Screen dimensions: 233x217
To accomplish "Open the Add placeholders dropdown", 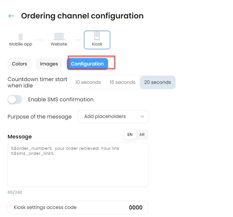I will (113, 116).
